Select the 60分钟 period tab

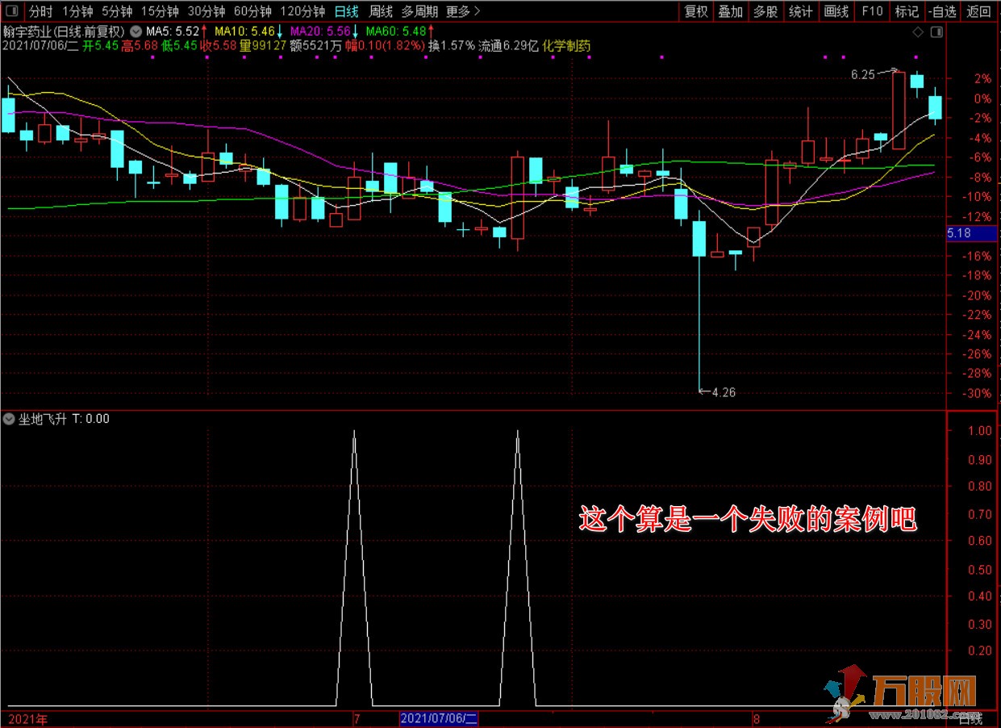pos(252,11)
